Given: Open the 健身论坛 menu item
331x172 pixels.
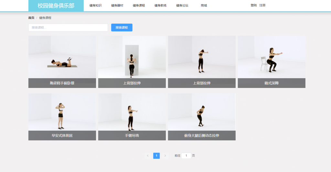Looking at the screenshot, I should 182,5.
